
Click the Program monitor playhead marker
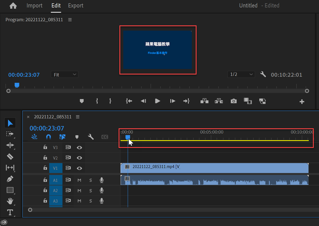coord(17,85)
